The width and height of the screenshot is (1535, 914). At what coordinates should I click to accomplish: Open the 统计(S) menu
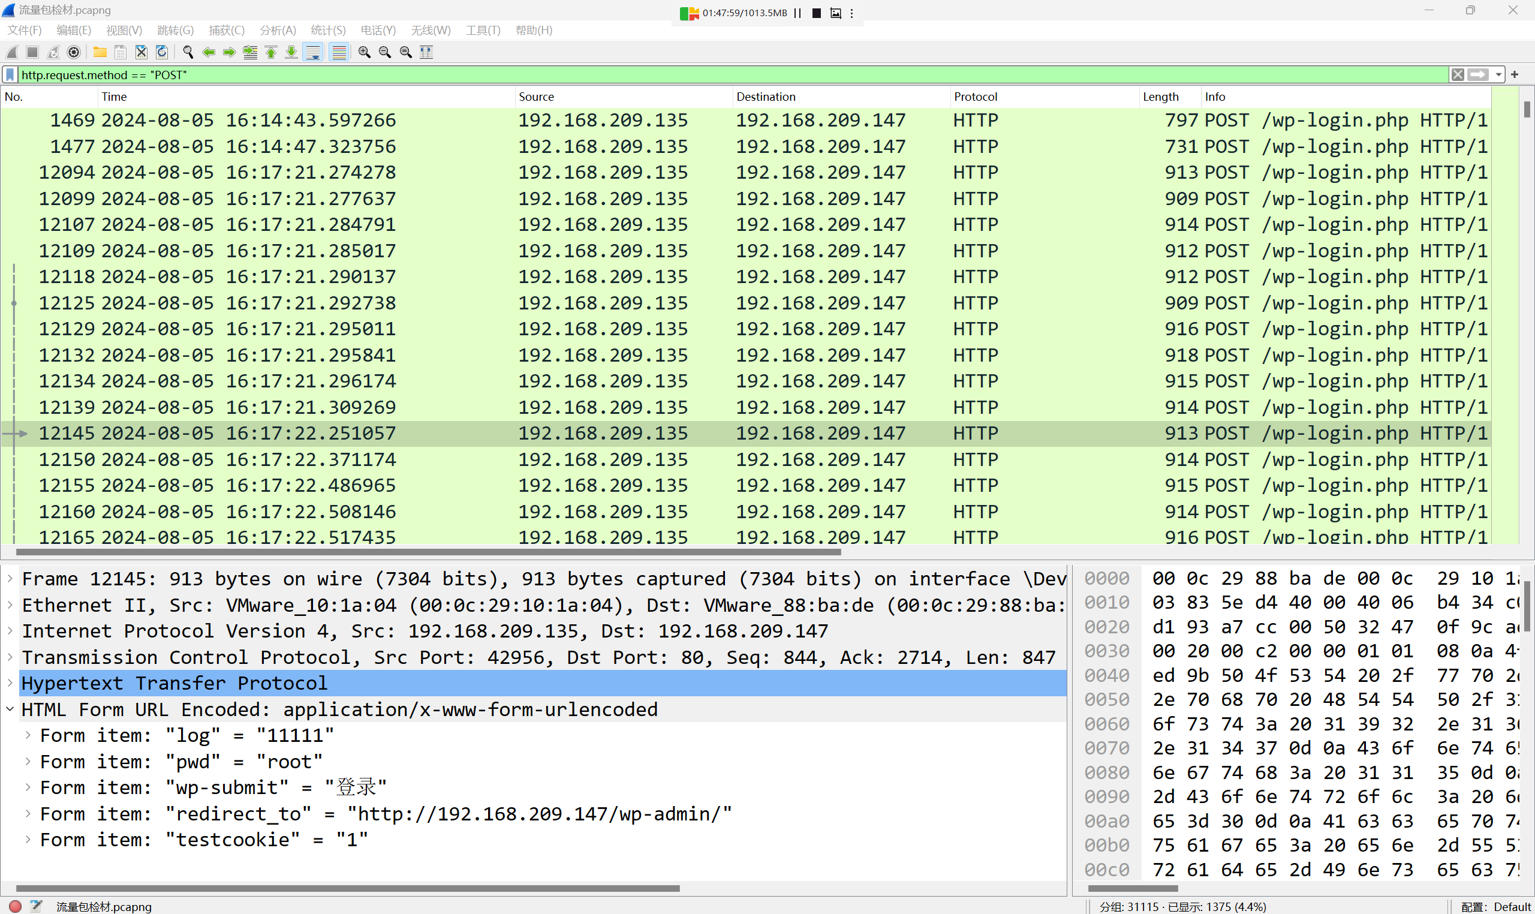(x=328, y=30)
